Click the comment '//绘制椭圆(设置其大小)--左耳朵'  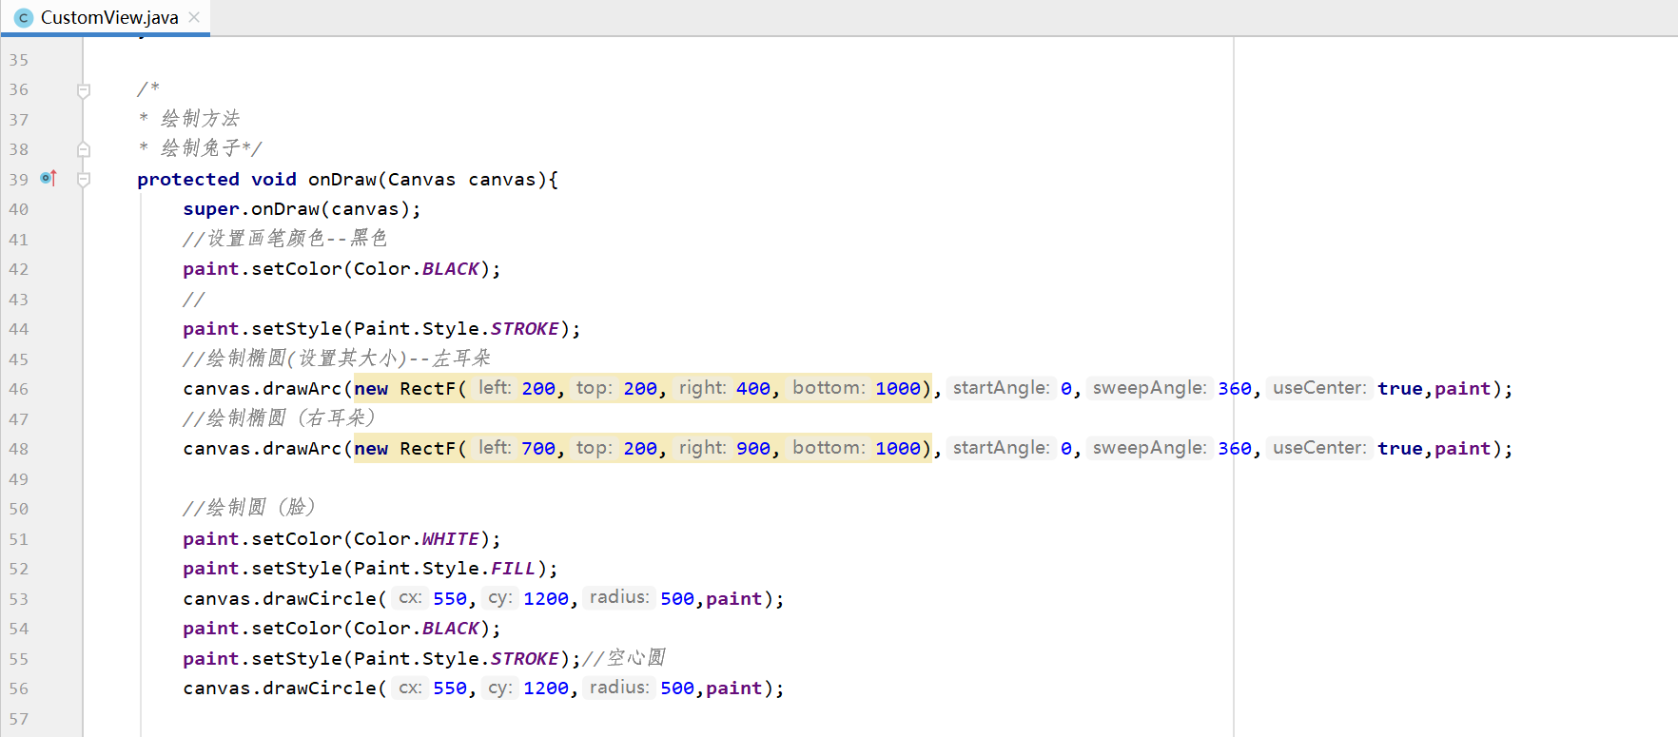337,359
